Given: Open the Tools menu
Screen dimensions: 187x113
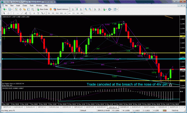Looking at the screenshot, I should pos(32,5).
